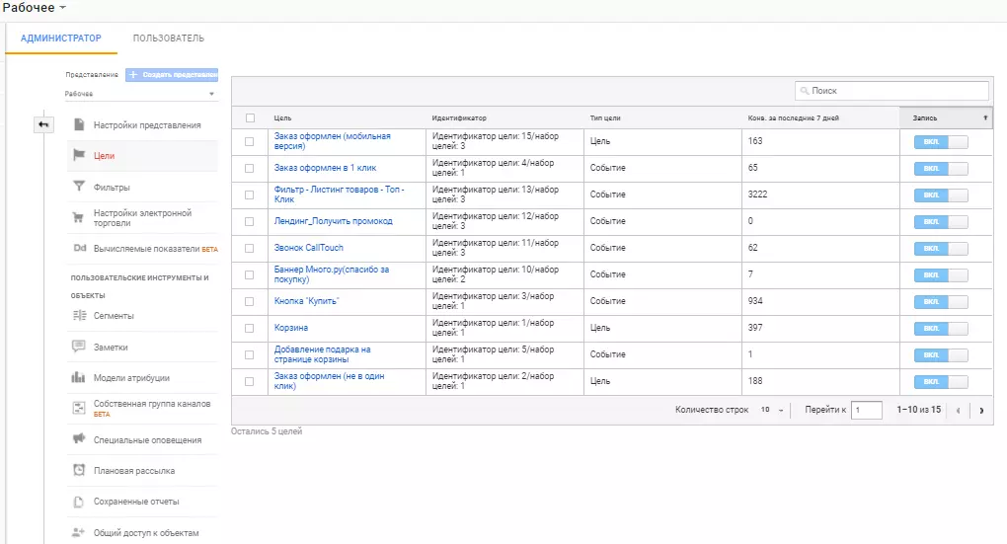Check the box for Звонок CallTouch row
This screenshot has width=1007, height=544.
[249, 248]
